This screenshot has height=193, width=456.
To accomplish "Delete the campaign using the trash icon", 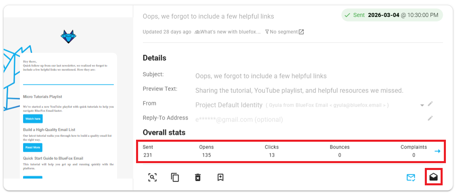I will point(198,177).
